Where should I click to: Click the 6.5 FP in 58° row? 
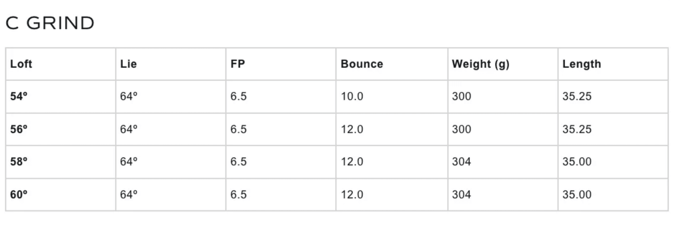238,162
